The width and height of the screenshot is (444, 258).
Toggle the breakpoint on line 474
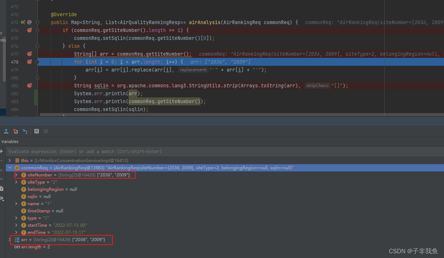(29, 30)
